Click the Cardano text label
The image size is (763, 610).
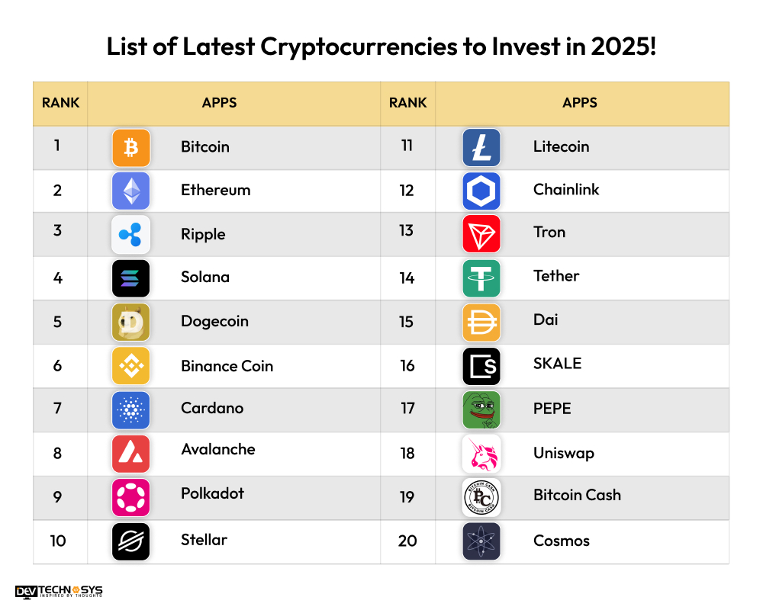tap(212, 408)
